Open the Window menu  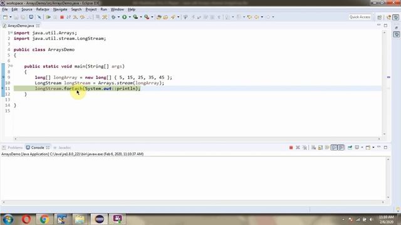pyautogui.click(x=117, y=9)
